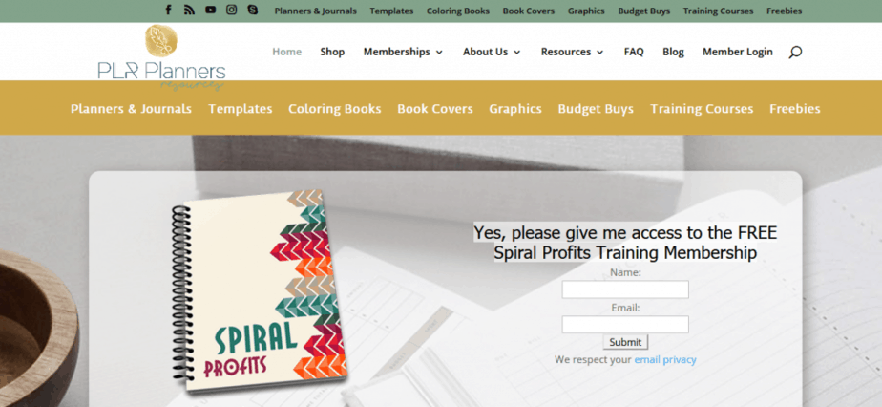Open the RSS feed icon
Viewport: 882px width, 407px height.
point(189,11)
